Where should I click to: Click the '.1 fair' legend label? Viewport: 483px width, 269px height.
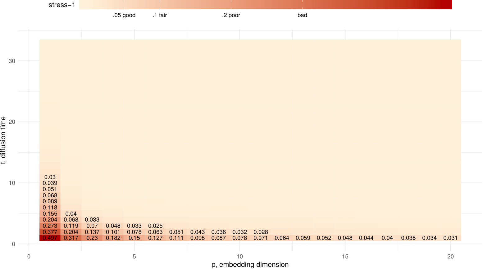(160, 15)
